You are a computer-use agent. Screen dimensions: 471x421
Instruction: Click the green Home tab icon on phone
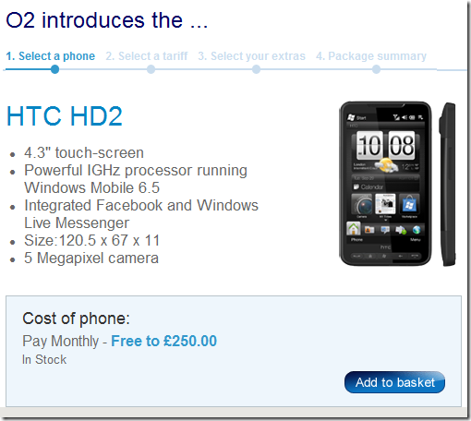tap(354, 228)
